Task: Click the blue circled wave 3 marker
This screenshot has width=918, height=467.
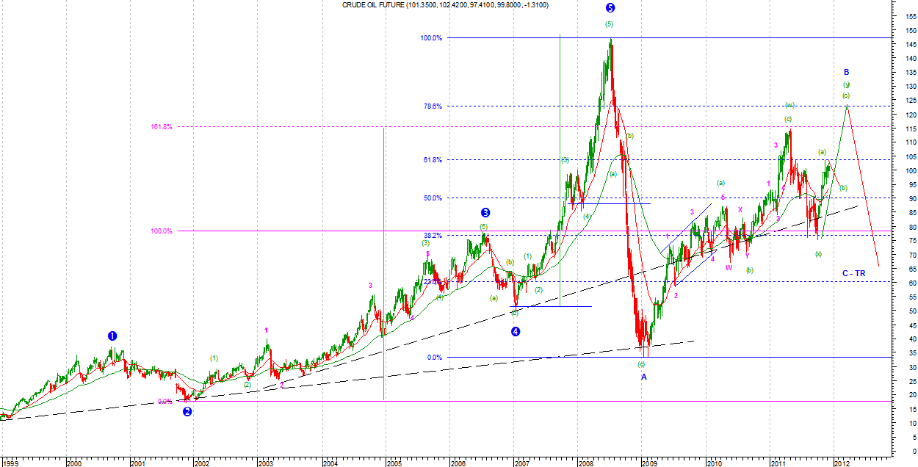Action: click(485, 213)
